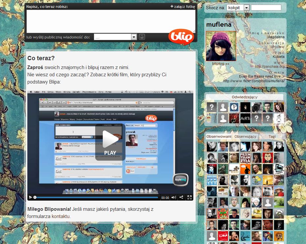Image resolution: width=306 pixels, height=244 pixels.
Task: Open the public message recipient dropdown
Action: click(115, 37)
